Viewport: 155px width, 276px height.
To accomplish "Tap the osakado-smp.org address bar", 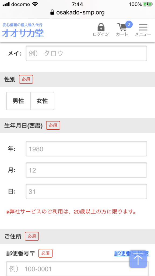I will click(x=77, y=12).
